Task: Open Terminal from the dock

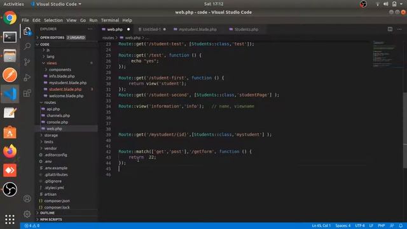Action: coord(10,37)
